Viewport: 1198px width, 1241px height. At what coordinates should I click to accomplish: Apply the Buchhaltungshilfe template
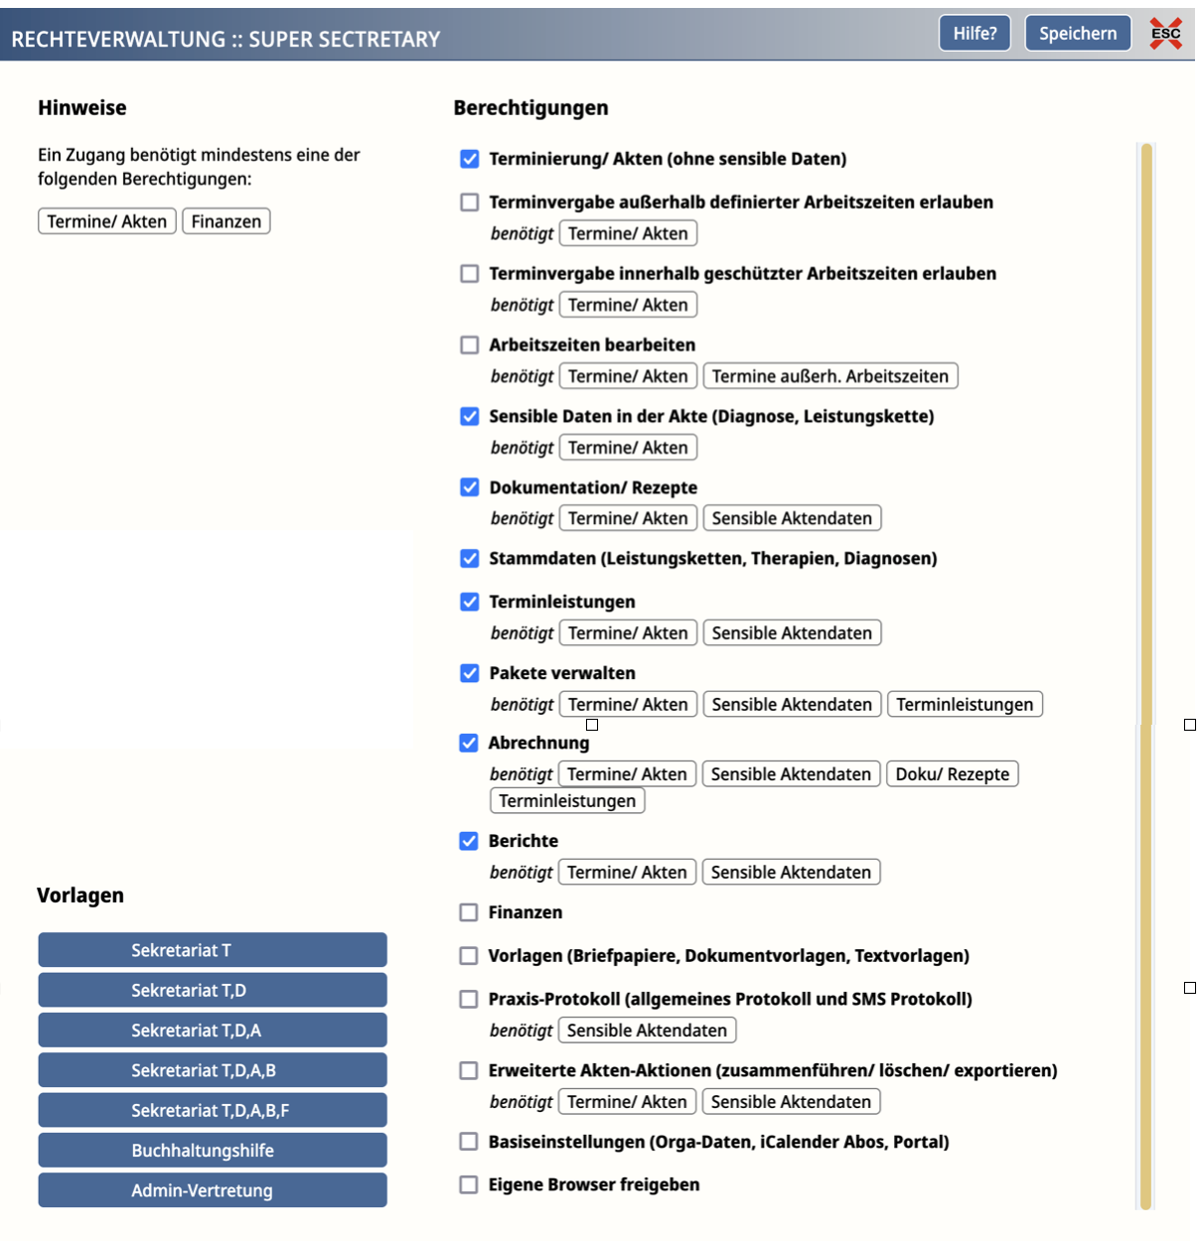point(213,1151)
